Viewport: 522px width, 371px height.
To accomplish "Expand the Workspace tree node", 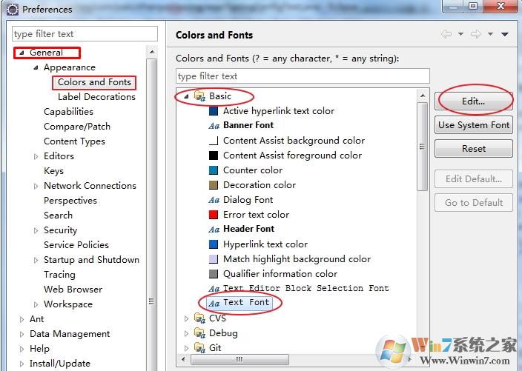I will [36, 304].
